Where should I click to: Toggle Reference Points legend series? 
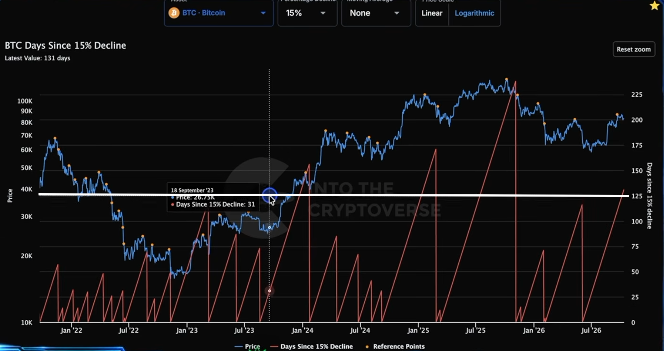point(395,346)
